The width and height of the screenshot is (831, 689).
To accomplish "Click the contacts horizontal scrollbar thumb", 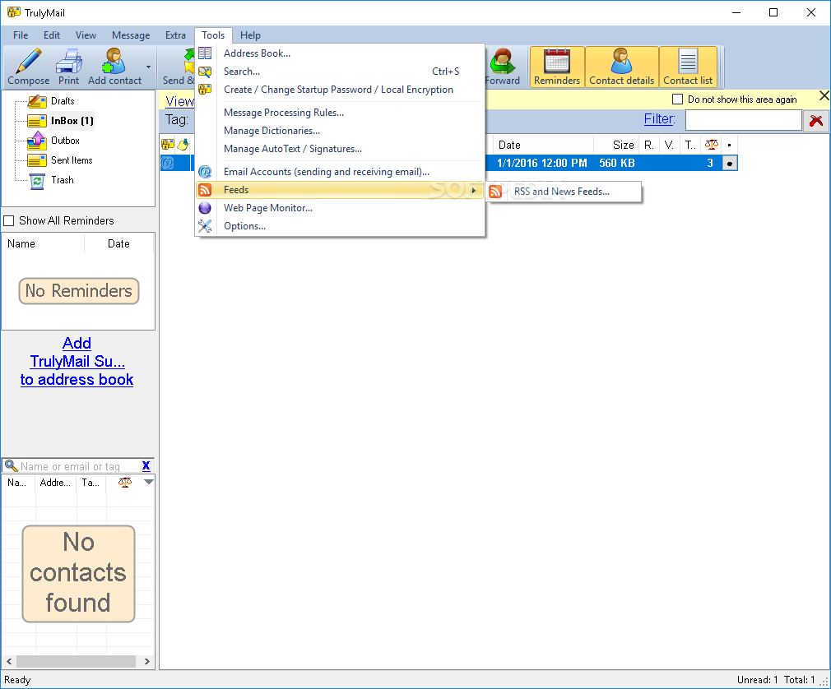I will 77,662.
